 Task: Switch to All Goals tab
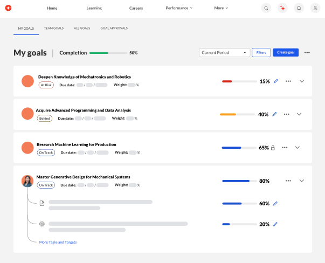(x=82, y=28)
